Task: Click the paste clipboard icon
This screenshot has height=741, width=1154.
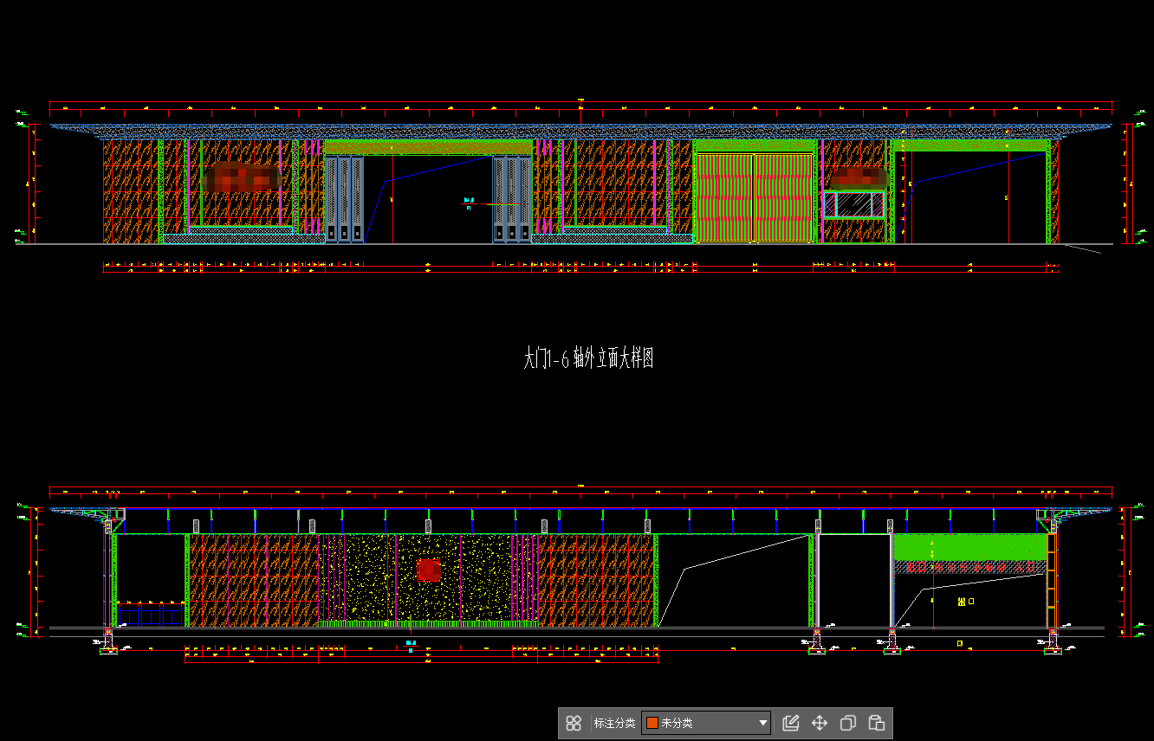Action: (876, 724)
